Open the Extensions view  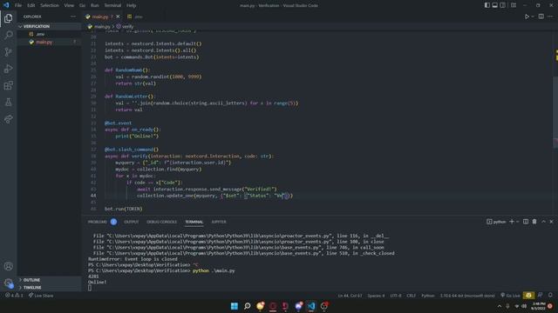click(x=9, y=85)
